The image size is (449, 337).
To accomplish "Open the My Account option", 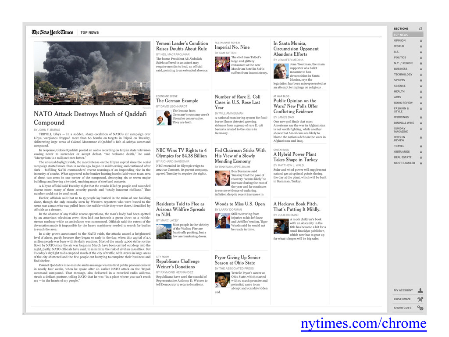I will click(403, 290).
